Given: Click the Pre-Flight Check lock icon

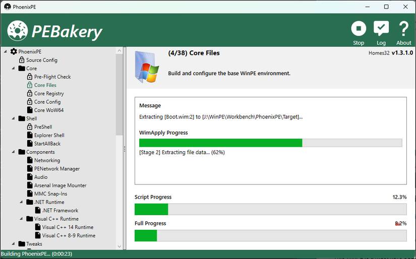Looking at the screenshot, I should (x=30, y=77).
